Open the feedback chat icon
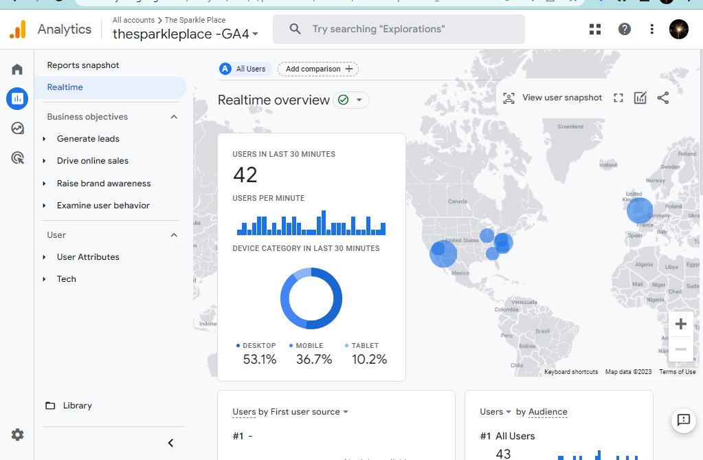The image size is (703, 460). (x=683, y=420)
